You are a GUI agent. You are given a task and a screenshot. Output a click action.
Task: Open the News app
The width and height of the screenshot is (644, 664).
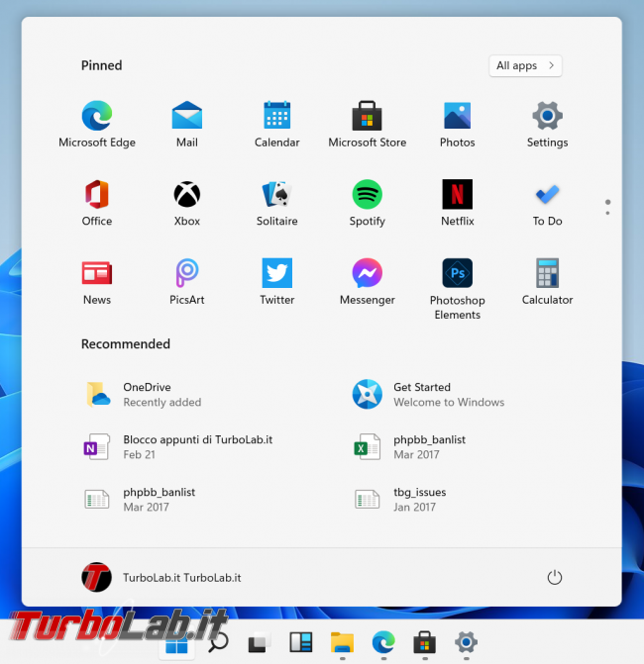tap(97, 282)
